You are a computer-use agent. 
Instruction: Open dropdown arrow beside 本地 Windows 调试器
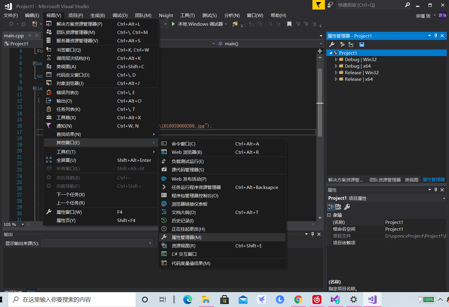tap(226, 24)
